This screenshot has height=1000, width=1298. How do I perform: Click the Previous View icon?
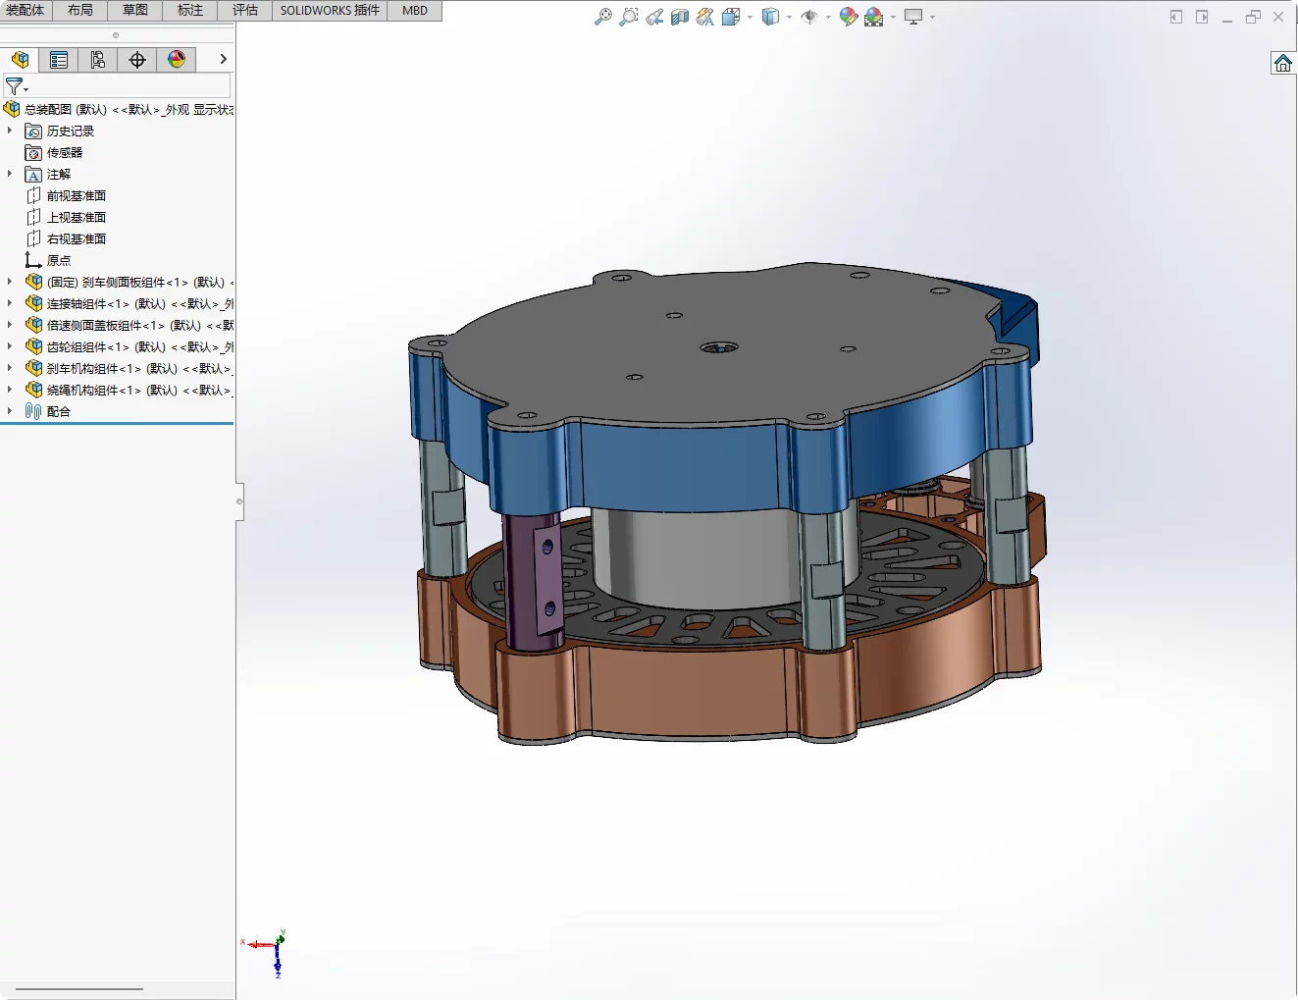tap(654, 17)
